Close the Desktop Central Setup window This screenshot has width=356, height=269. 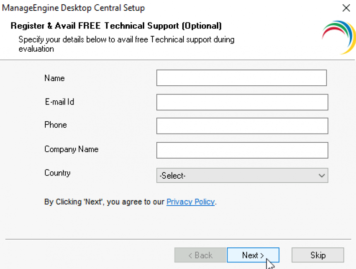click(346, 8)
